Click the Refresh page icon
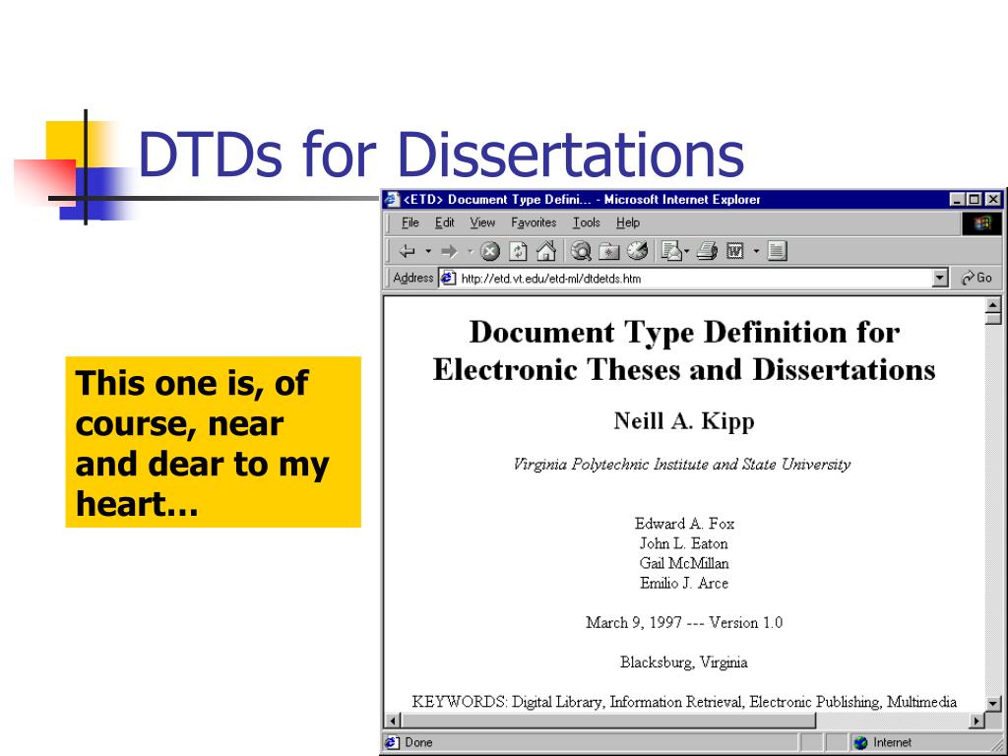 [518, 251]
